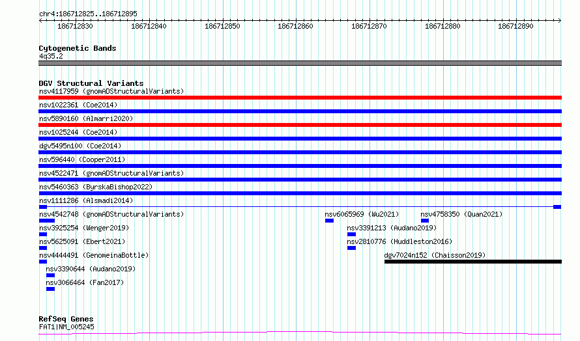Click the small blue bar under nsv4542748
Viewport: 580px width, 341px height.
click(47, 221)
